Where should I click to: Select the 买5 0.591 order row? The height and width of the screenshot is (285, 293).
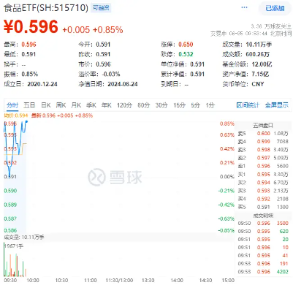(x=263, y=207)
